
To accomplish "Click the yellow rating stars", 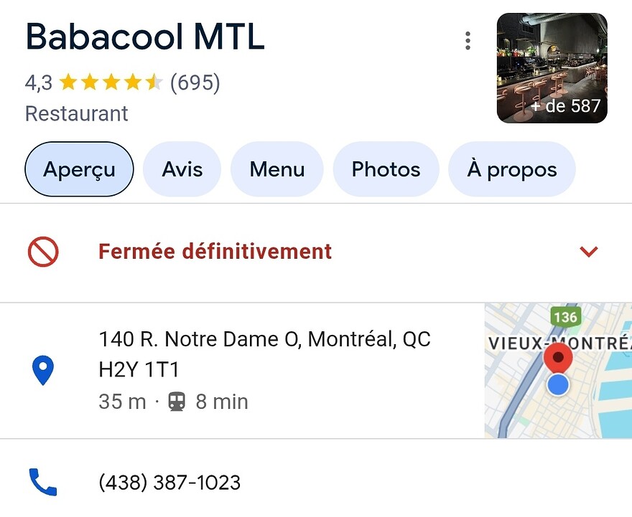I will [x=111, y=83].
